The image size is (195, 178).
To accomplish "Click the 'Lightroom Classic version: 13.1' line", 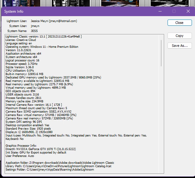I will click(44, 37).
